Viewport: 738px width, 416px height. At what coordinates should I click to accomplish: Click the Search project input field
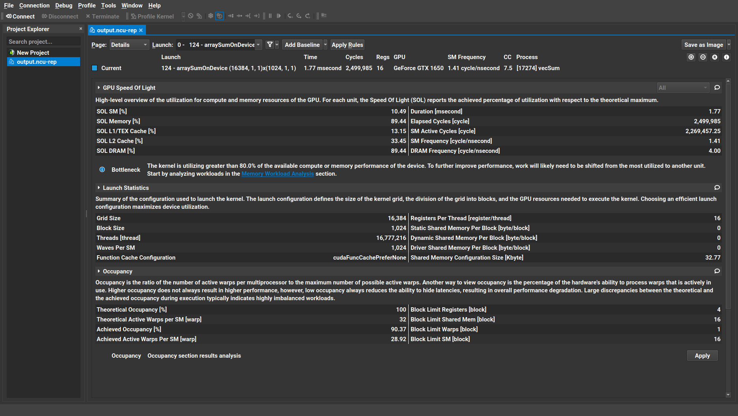click(43, 42)
